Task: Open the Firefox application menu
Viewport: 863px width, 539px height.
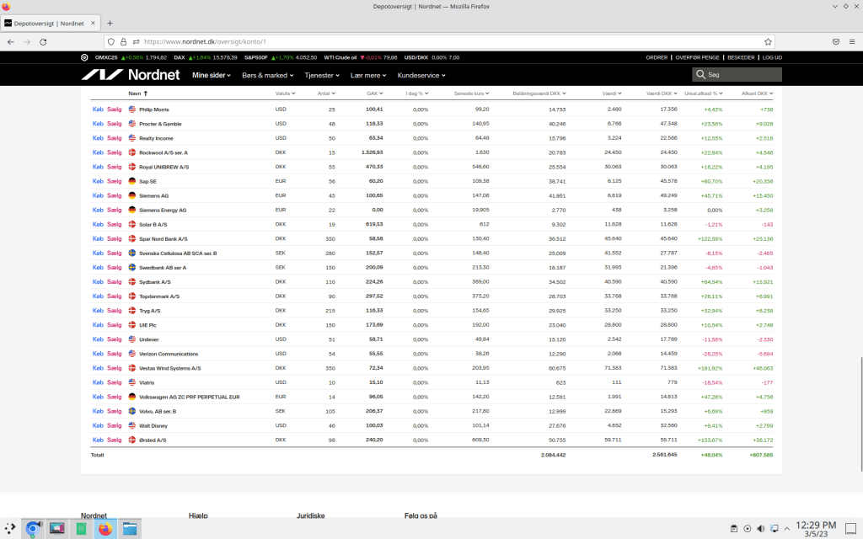Action: (852, 41)
